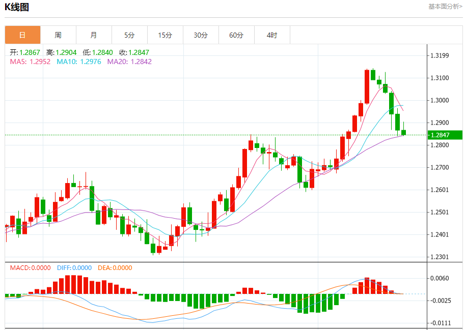
Task: Click the 1.3199 axis price label
Action: pyautogui.click(x=440, y=55)
